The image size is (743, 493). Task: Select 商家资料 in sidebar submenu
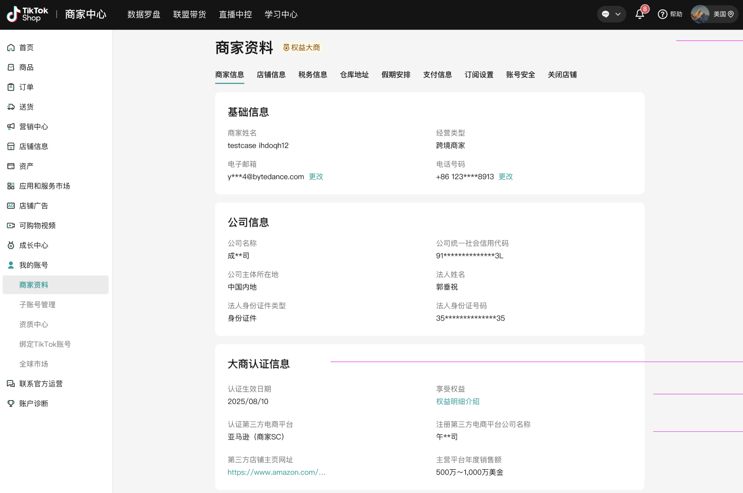(56, 285)
